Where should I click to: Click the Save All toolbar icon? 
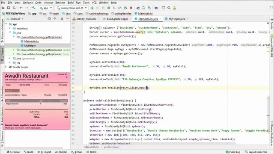point(9,8)
